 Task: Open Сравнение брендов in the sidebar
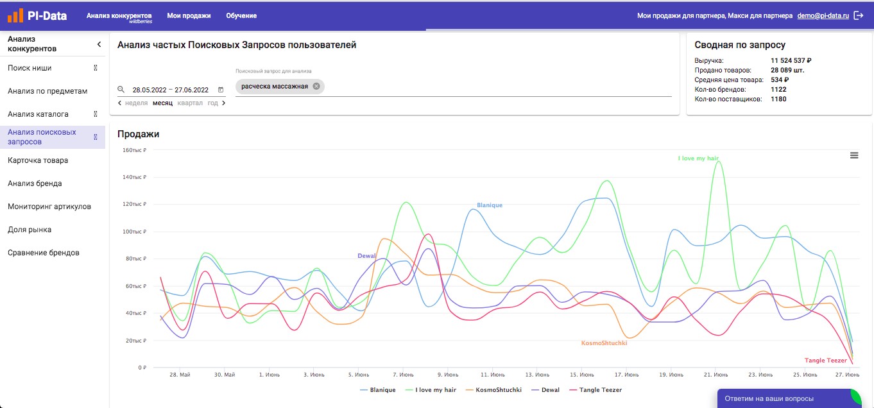pyautogui.click(x=53, y=253)
